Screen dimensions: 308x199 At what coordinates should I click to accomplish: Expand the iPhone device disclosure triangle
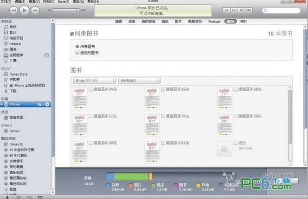click(x=2, y=104)
